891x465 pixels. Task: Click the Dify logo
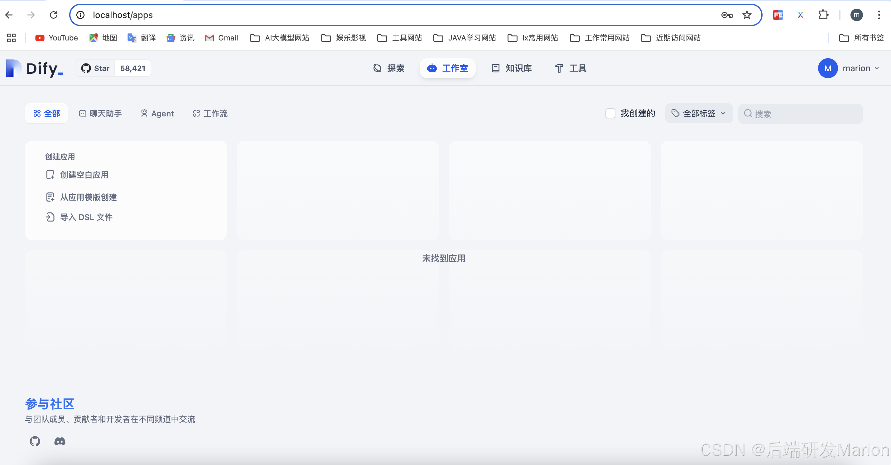pyautogui.click(x=35, y=68)
